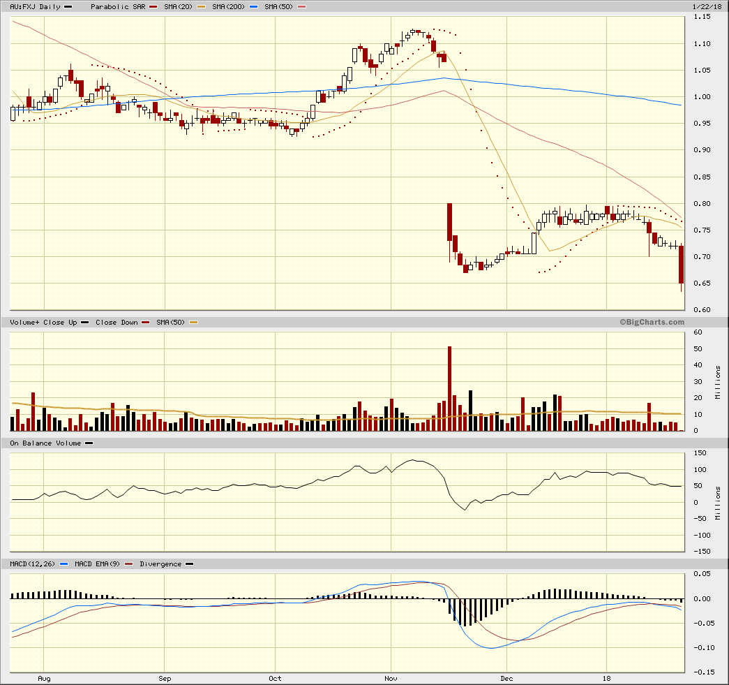Click the Divergence legend label

(160, 564)
